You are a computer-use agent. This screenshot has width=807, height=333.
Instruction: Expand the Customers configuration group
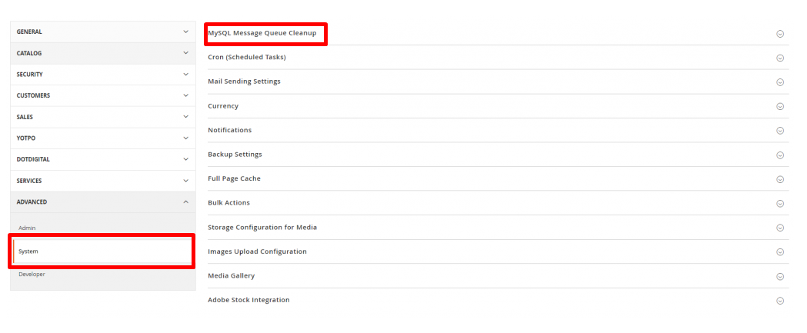[x=102, y=96]
